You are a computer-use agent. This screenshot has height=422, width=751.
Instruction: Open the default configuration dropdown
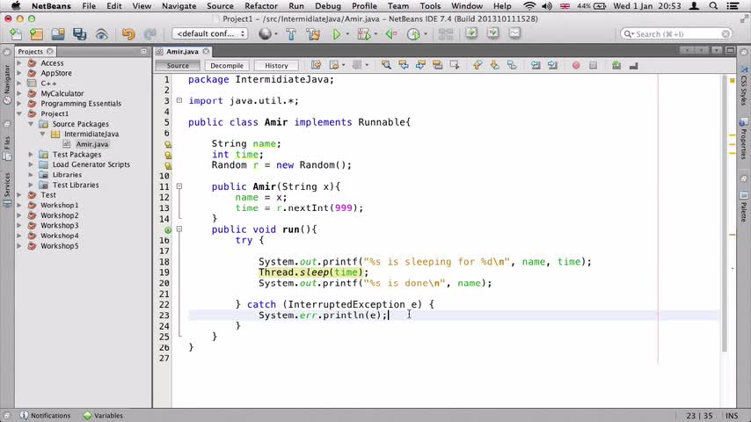pyautogui.click(x=210, y=34)
